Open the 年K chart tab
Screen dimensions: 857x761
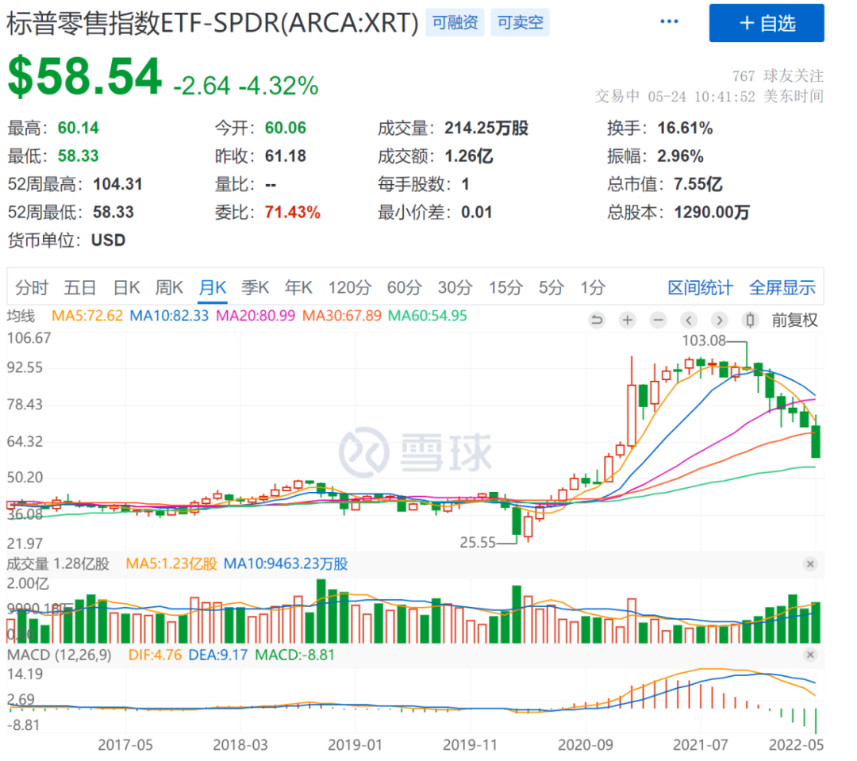298,287
